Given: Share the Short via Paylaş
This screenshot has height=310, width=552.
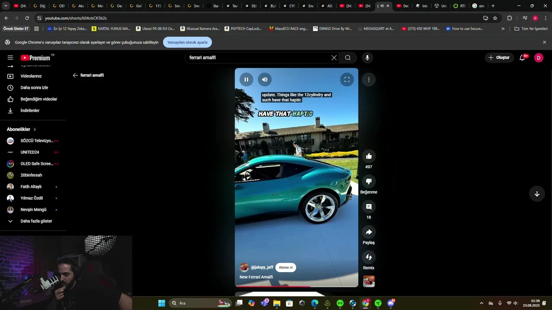Looking at the screenshot, I should coord(369,232).
